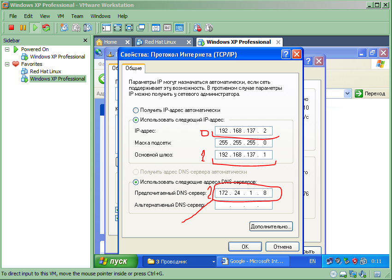Click the Record movie red-dot icon
This screenshot has height=280, width=392.
[197, 28]
